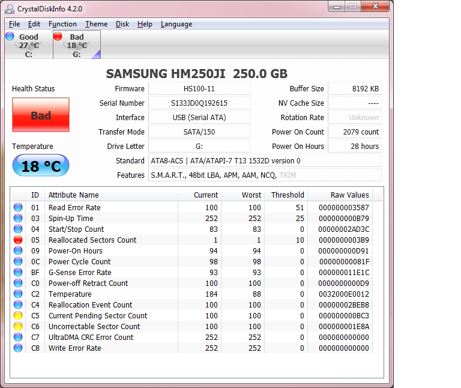Click raw value 00000002BEB8
The height and width of the screenshot is (388, 461).
point(344,305)
